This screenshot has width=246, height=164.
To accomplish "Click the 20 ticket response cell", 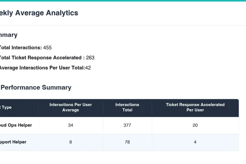I will [x=195, y=125].
